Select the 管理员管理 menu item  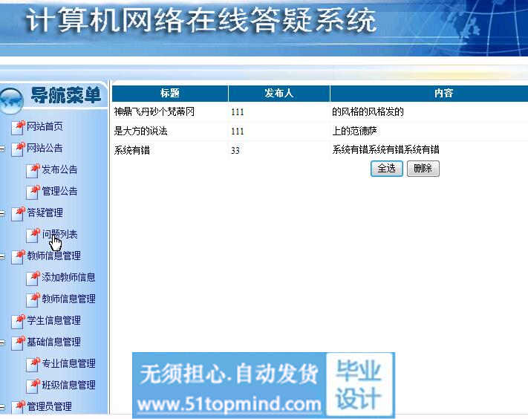click(49, 406)
